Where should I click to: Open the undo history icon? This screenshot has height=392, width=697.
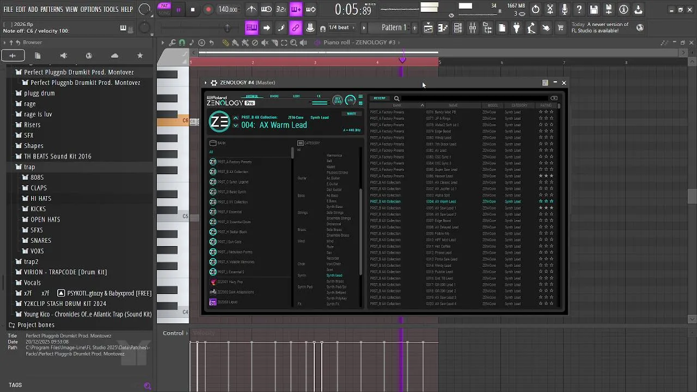(x=535, y=9)
